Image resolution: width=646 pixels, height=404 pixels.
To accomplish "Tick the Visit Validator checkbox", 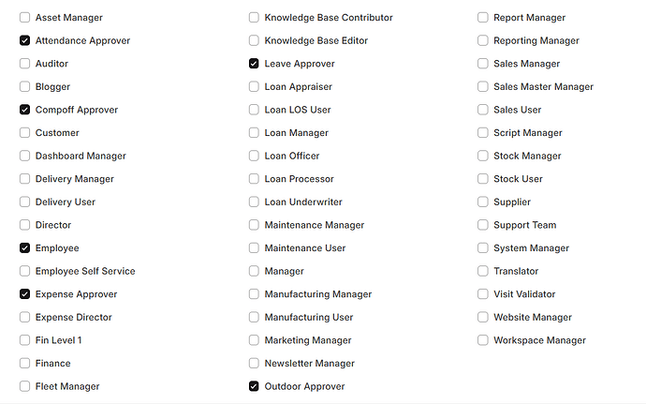I will coord(483,294).
